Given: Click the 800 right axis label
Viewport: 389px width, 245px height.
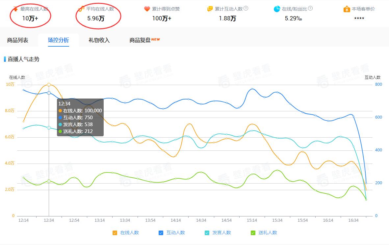Looking at the screenshot, I should tap(378, 84).
